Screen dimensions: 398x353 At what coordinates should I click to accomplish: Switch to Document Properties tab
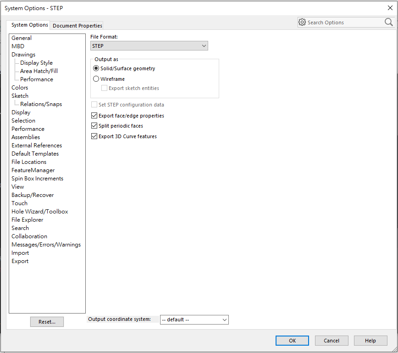[x=77, y=26]
